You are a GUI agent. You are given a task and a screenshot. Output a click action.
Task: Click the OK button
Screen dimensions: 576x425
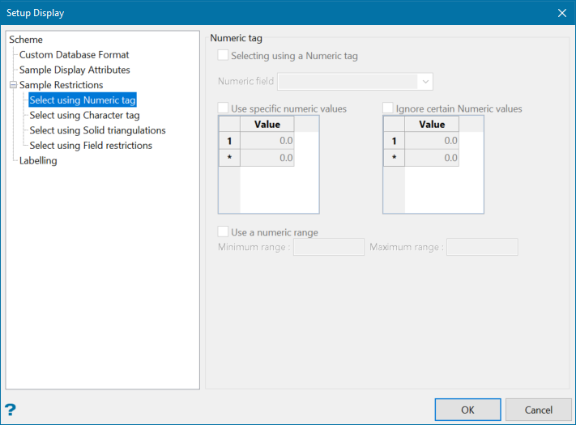pos(467,410)
